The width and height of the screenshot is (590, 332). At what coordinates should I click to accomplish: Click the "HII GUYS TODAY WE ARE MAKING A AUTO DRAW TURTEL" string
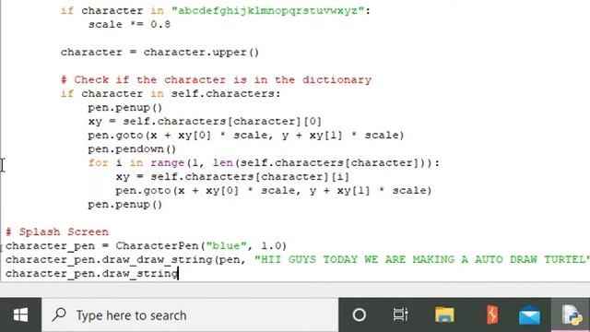[422, 260]
